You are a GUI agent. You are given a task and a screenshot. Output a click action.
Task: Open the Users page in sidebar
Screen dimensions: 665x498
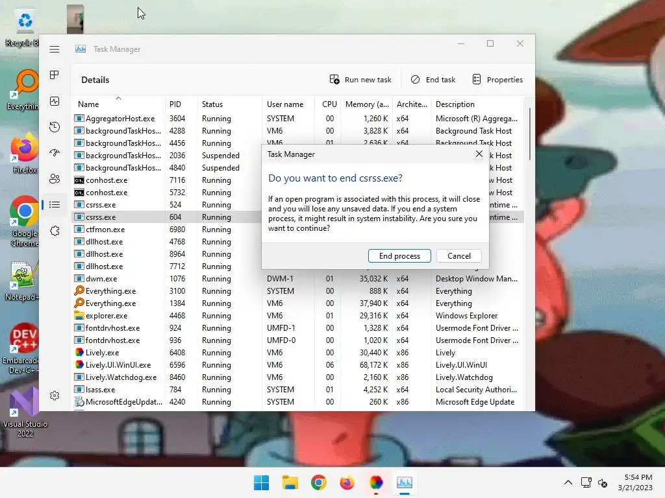55,179
